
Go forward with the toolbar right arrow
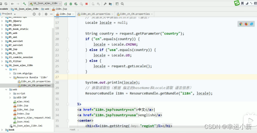pyautogui.click(x=18, y=4)
